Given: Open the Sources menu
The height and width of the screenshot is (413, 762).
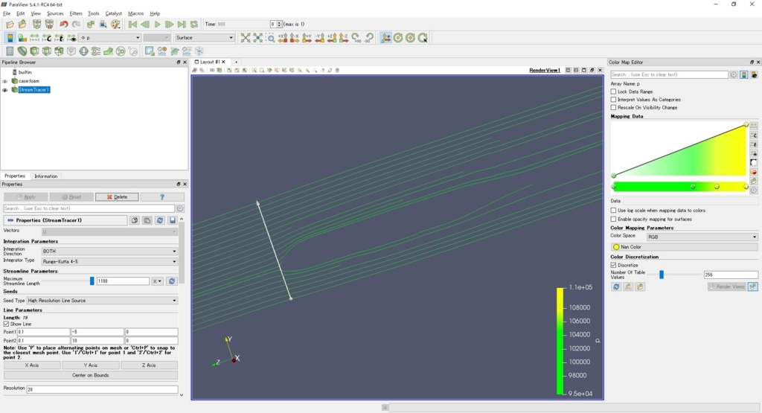Looking at the screenshot, I should 55,13.
